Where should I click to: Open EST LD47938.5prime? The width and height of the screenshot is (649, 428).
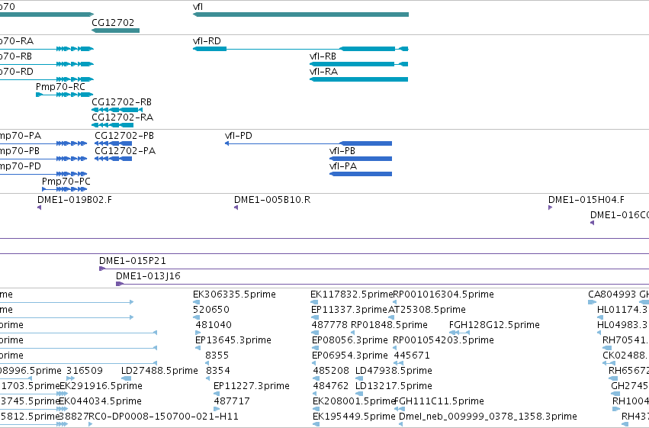click(x=394, y=371)
